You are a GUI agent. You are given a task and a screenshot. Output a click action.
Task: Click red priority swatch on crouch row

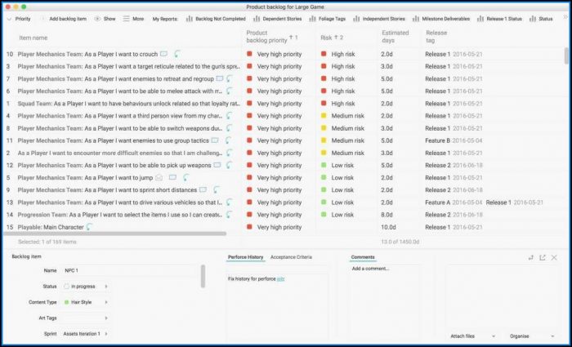249,54
